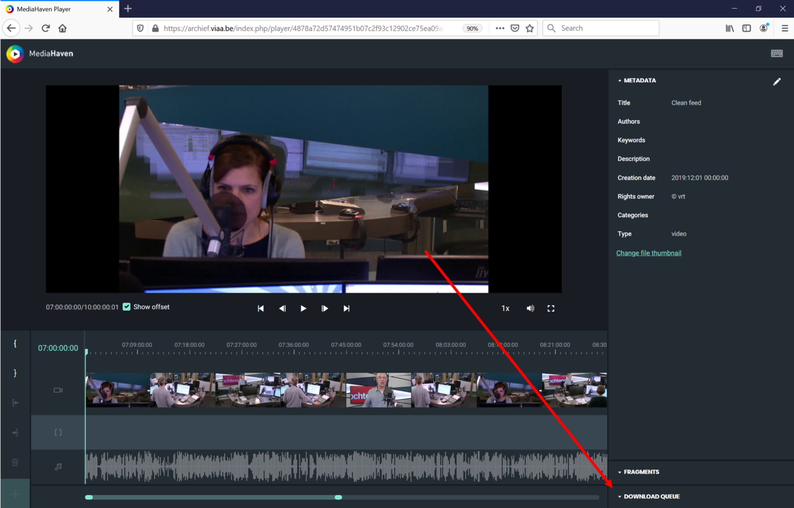Expand the DOWNLOAD QUEUE section
Screen dimensions: 794x508
click(x=648, y=496)
